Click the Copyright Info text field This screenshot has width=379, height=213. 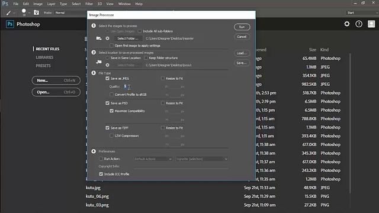(181, 166)
